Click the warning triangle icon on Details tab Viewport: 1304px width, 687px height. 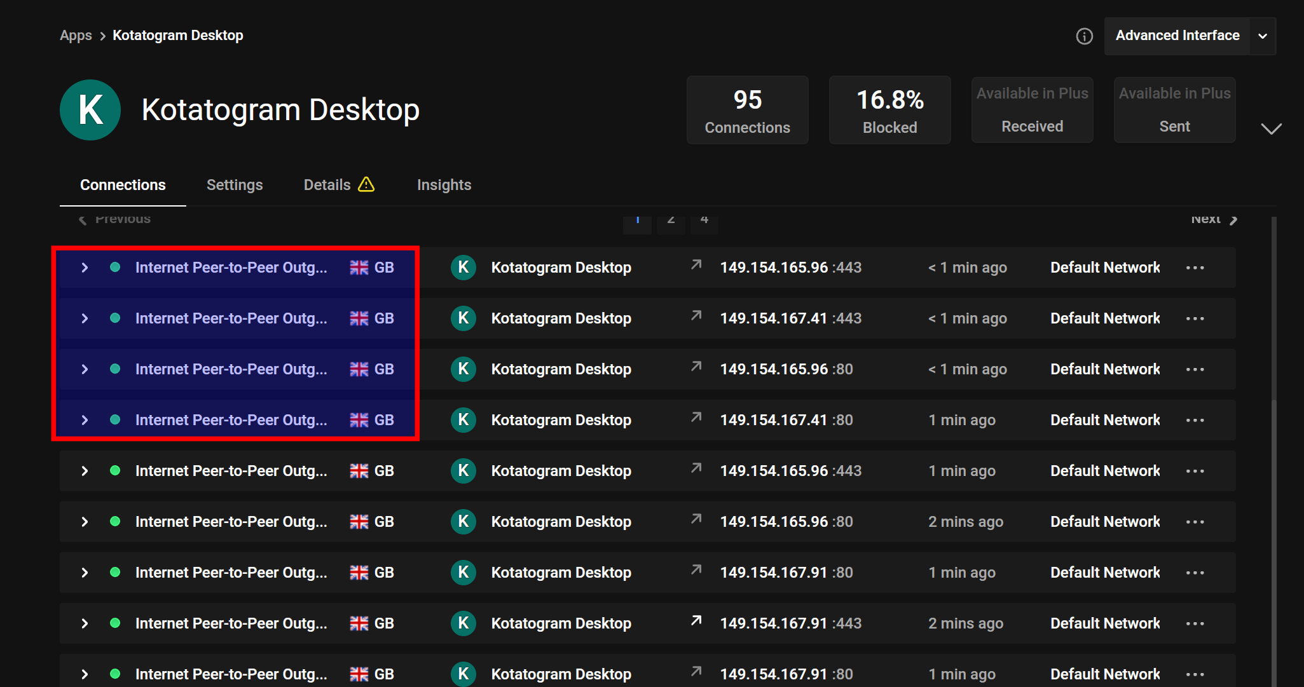(366, 185)
